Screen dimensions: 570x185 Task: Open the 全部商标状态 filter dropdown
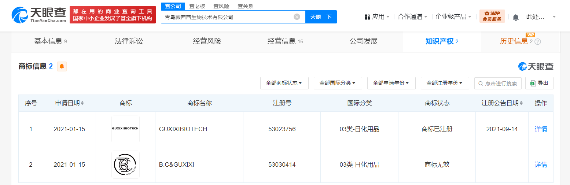click(284, 83)
